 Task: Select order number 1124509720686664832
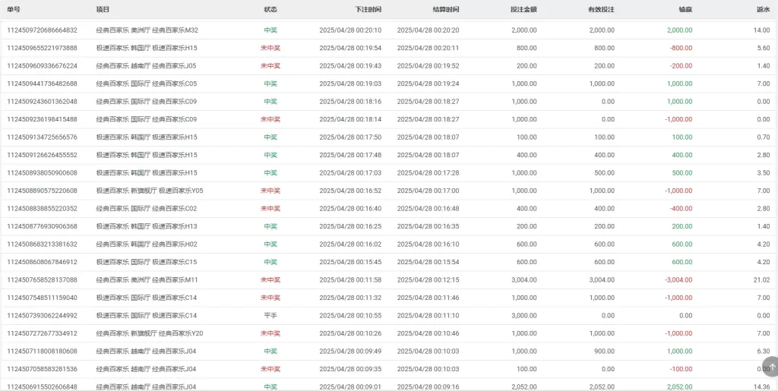coord(43,30)
